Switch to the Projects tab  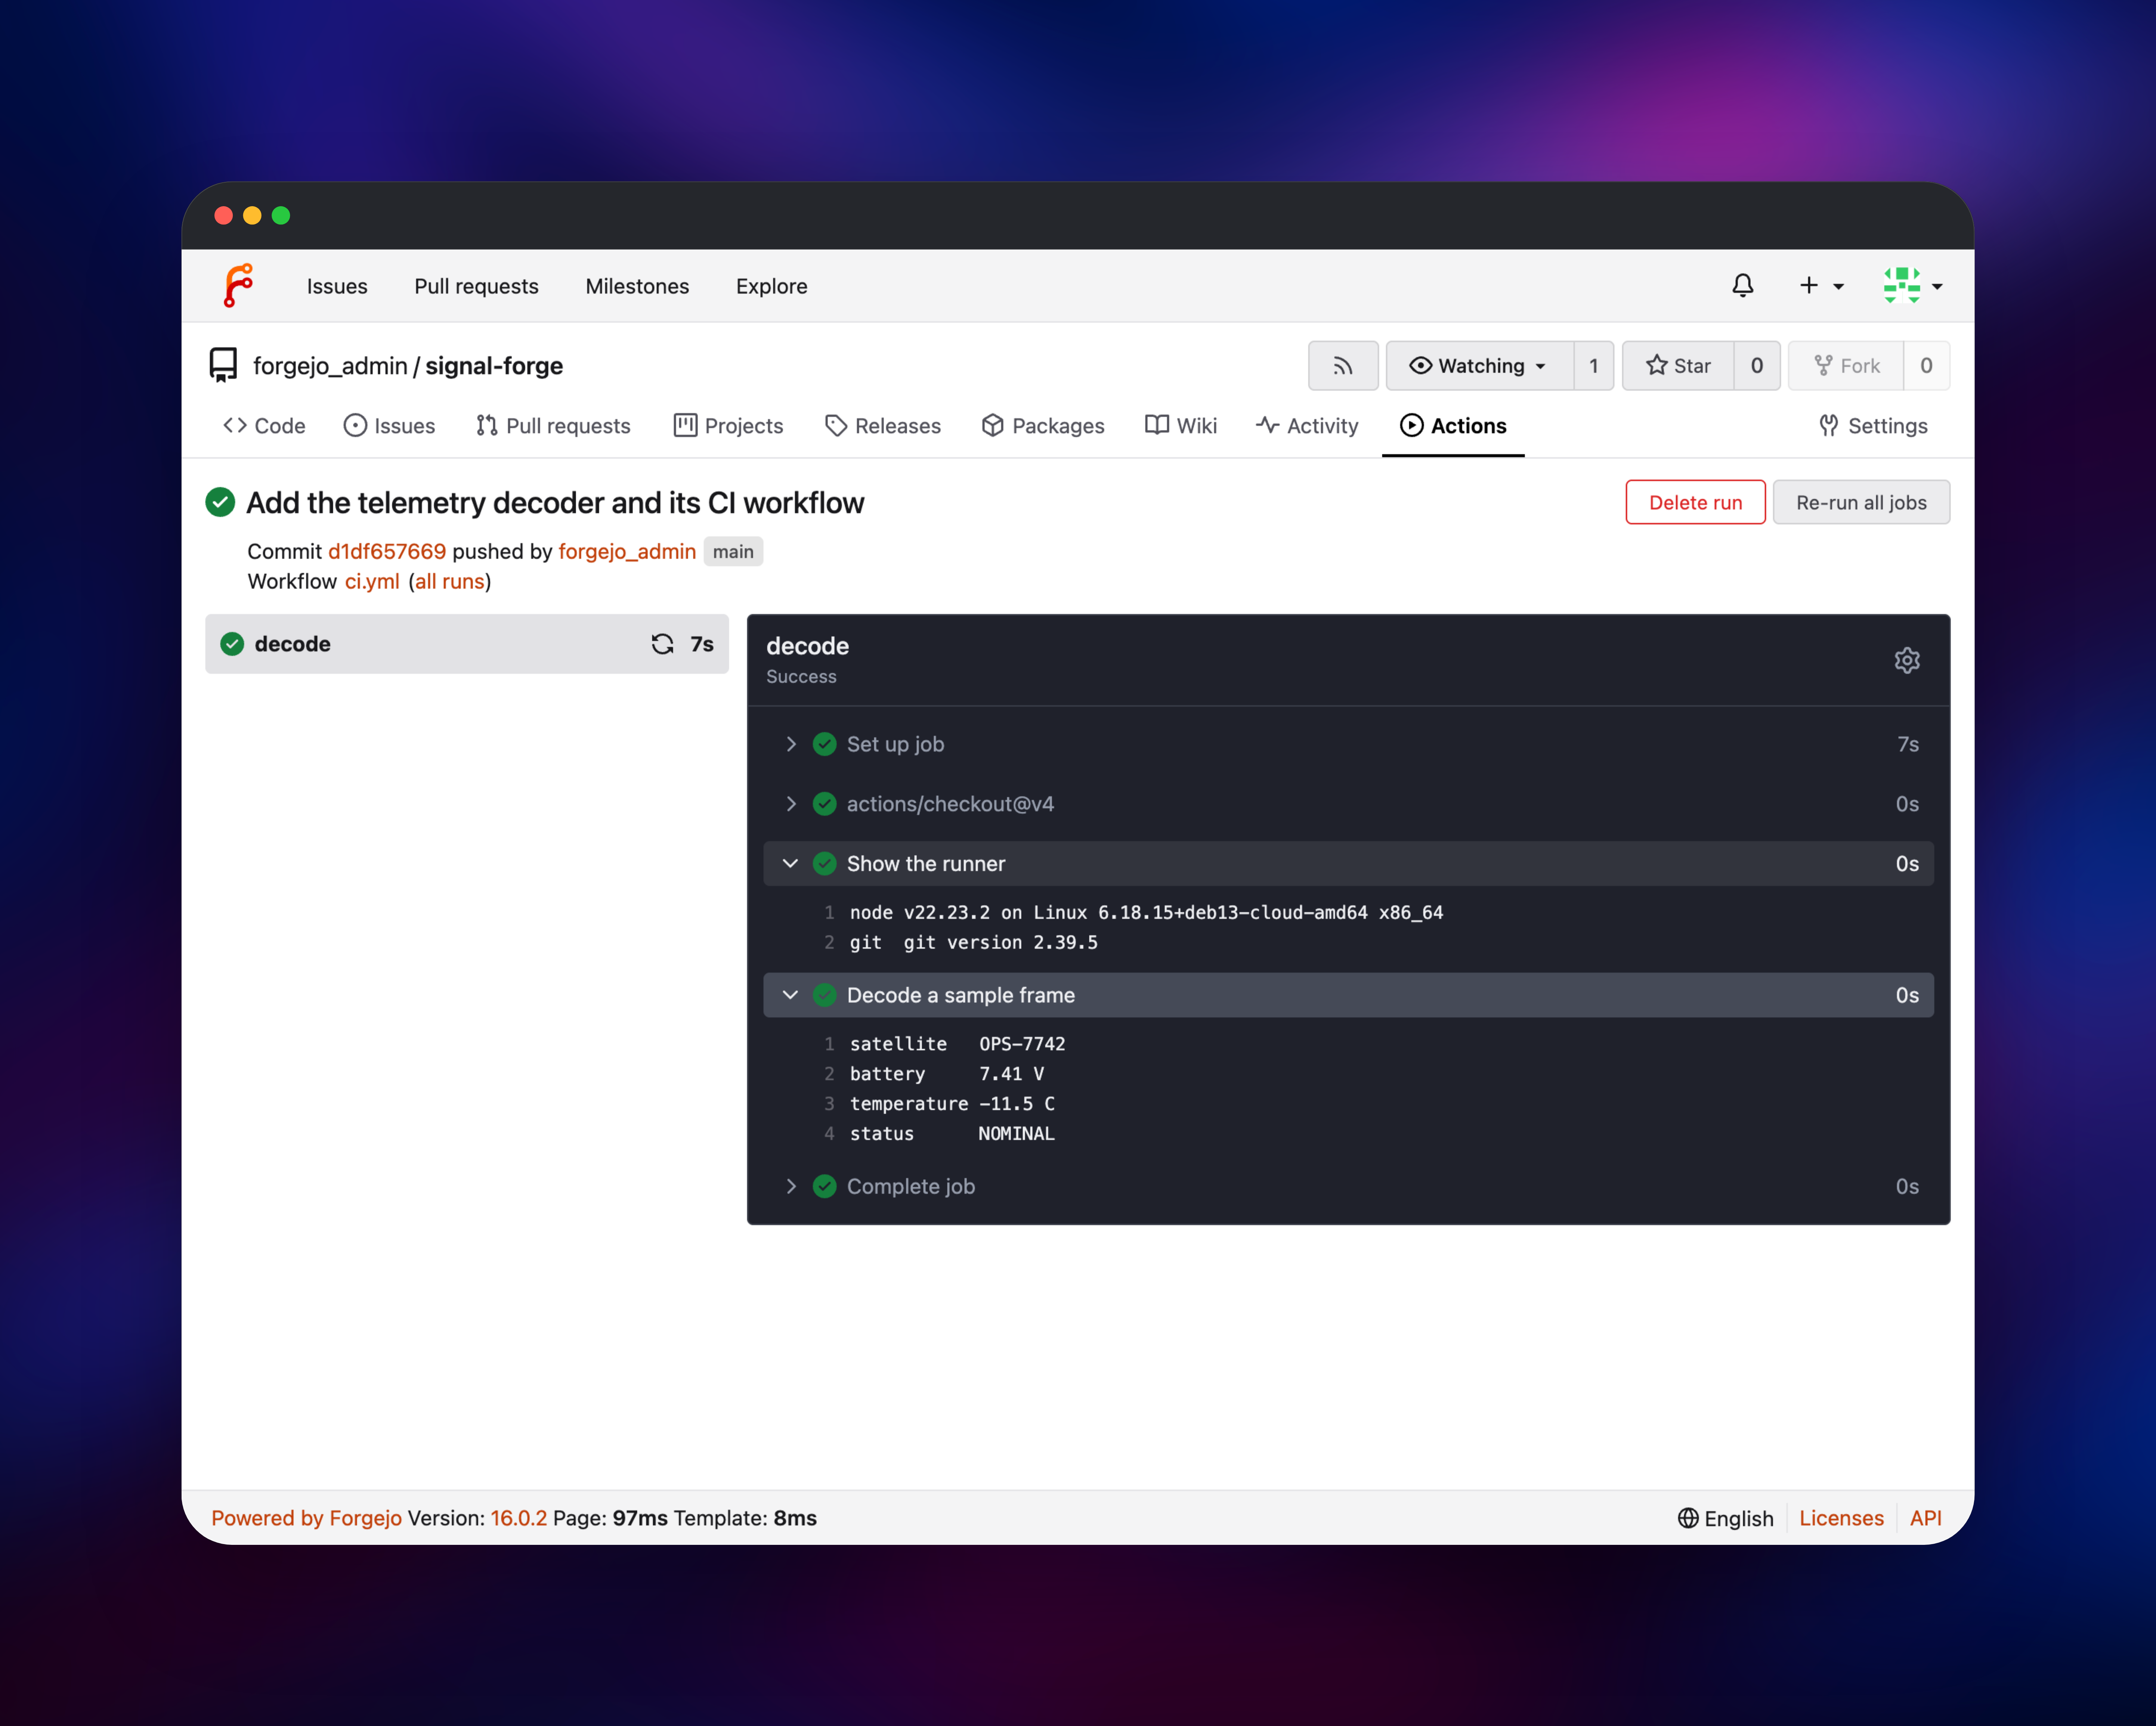(x=728, y=426)
